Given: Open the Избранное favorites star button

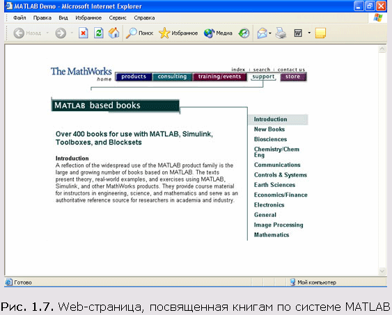Looking at the screenshot, I should pyautogui.click(x=178, y=33).
